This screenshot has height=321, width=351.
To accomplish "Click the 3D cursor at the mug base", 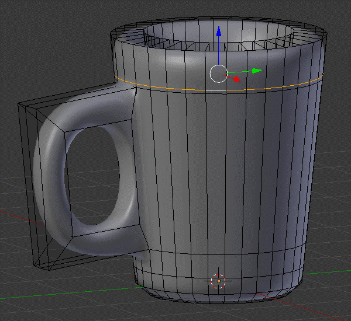I will (218, 281).
